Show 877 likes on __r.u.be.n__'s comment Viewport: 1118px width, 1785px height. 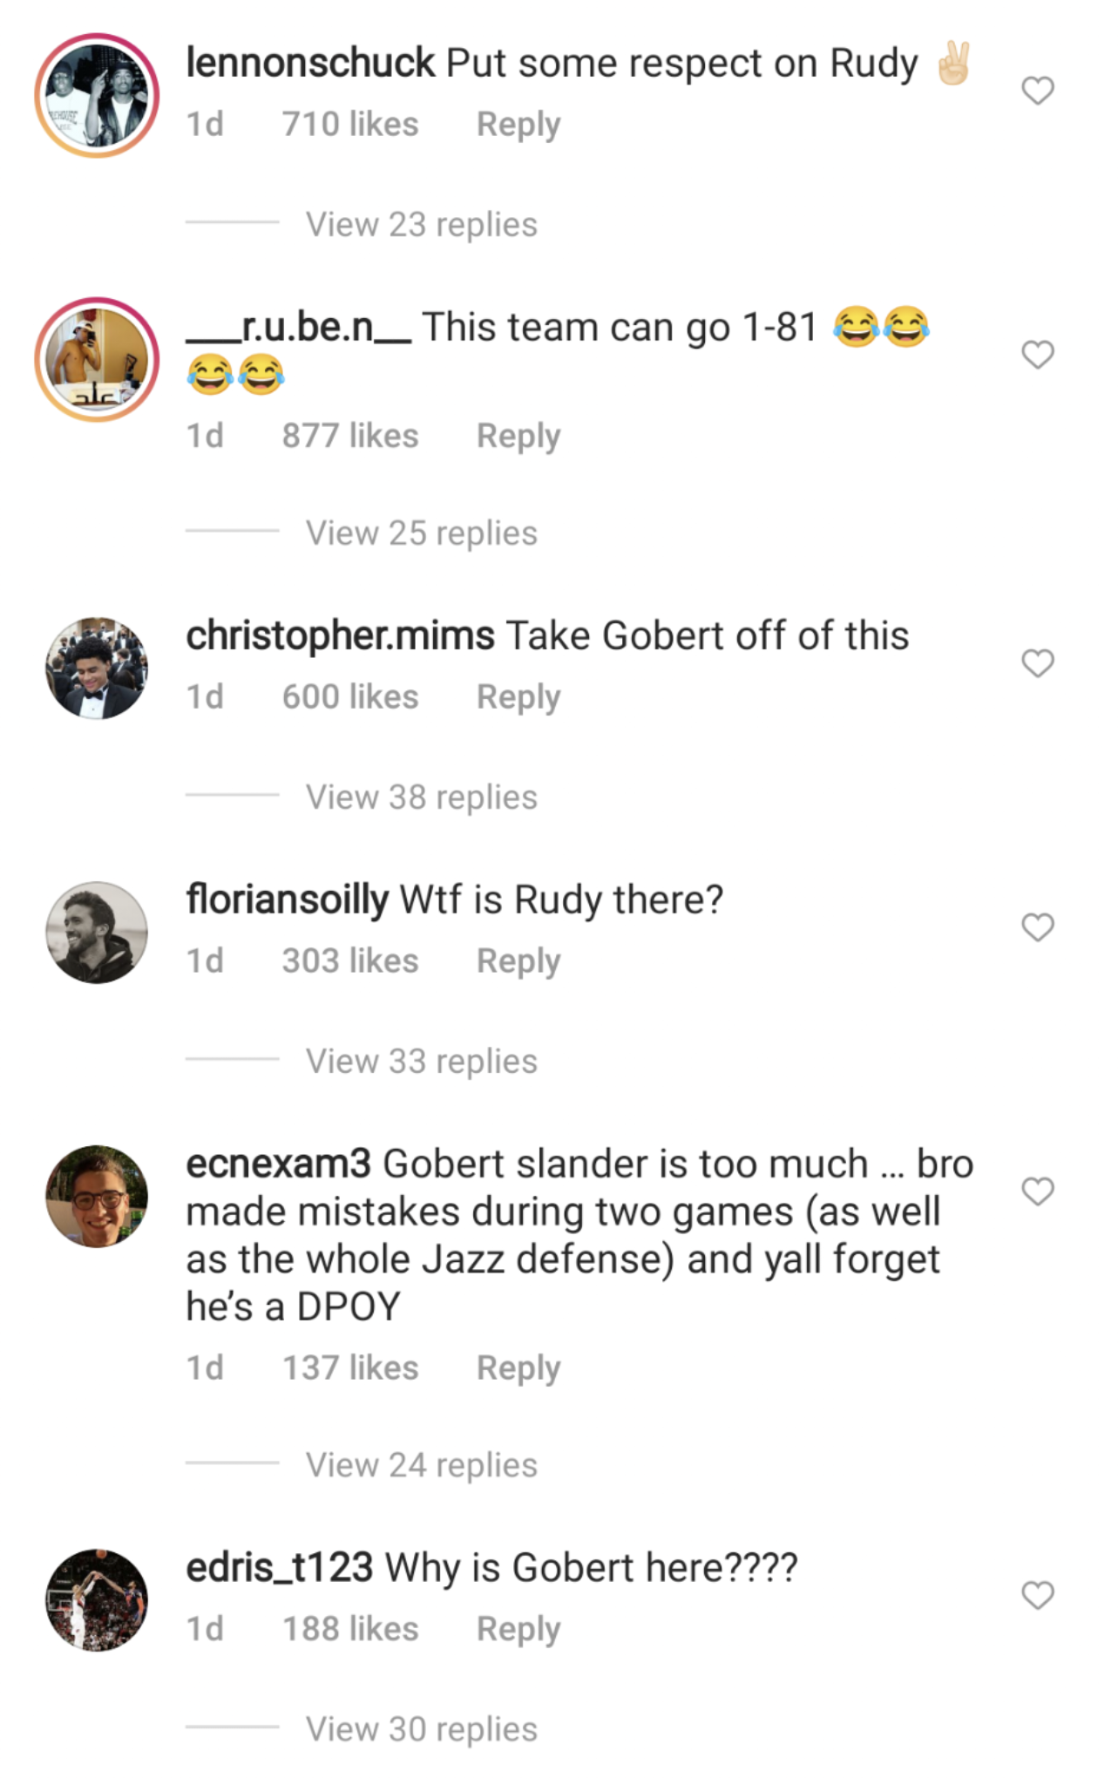pos(349,436)
